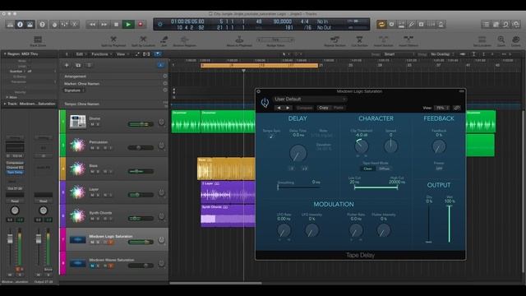Click Split by Playhead tool
Image resolution: width=526 pixels, height=296 pixels.
point(113,41)
